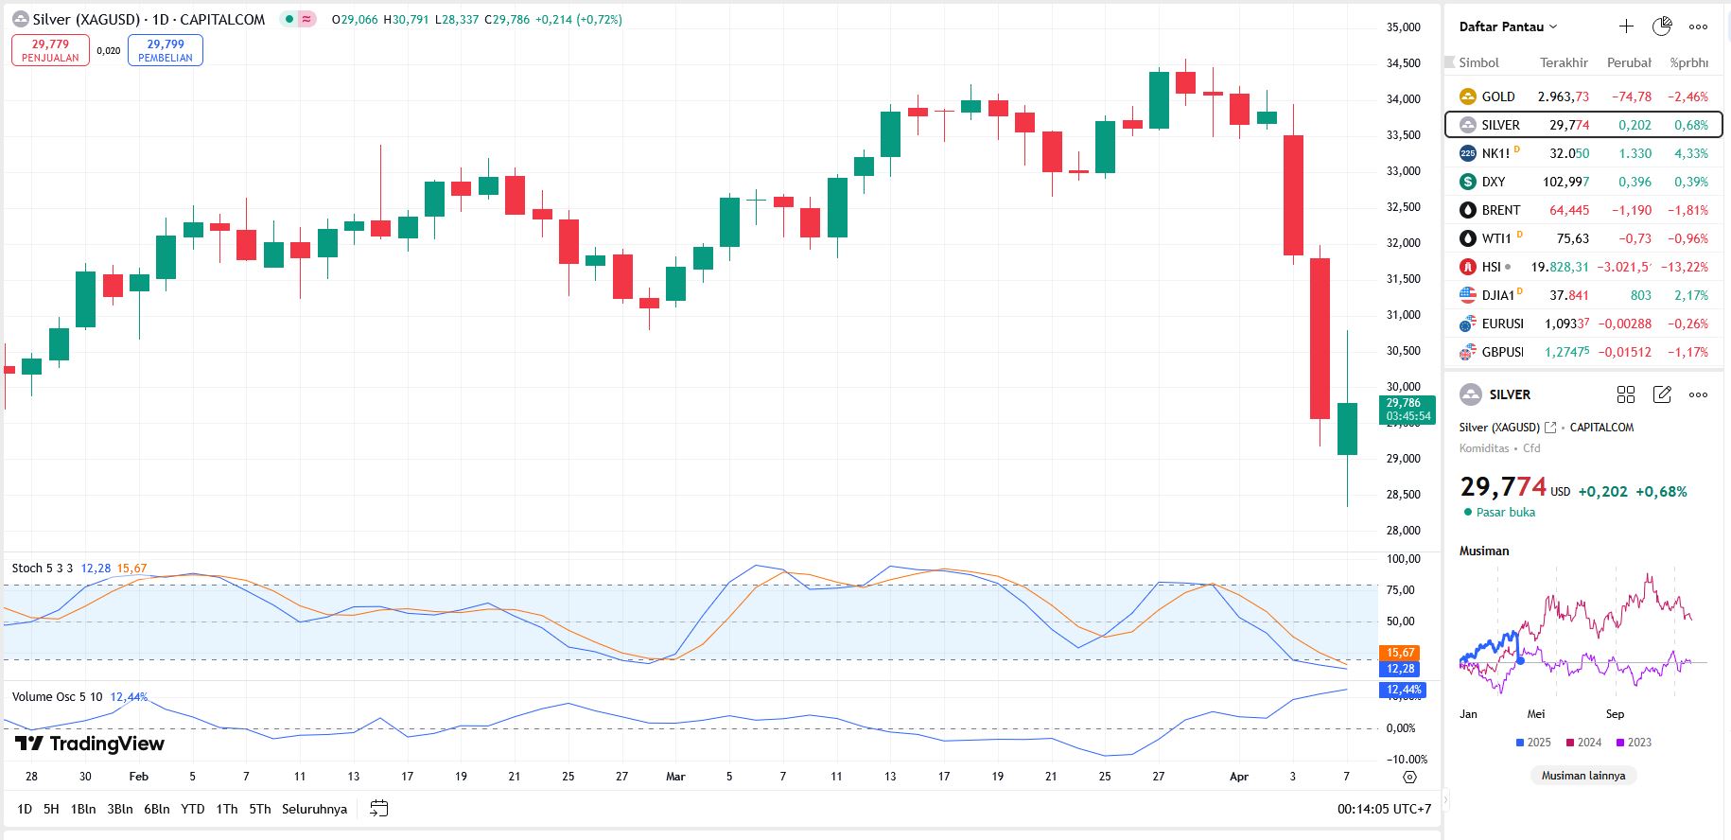
Task: Click the go-to-date calendar icon
Action: pyautogui.click(x=379, y=809)
